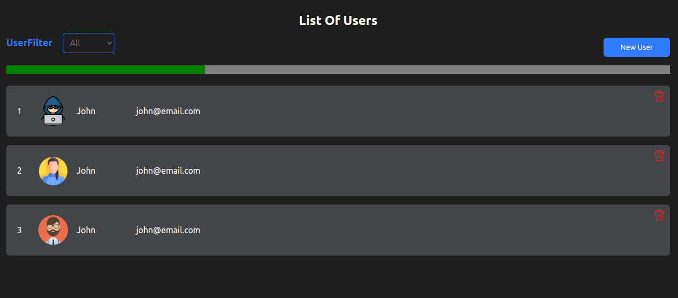Viewport: 678px width, 298px height.
Task: Click the green filled part of progress bar
Action: pos(105,70)
